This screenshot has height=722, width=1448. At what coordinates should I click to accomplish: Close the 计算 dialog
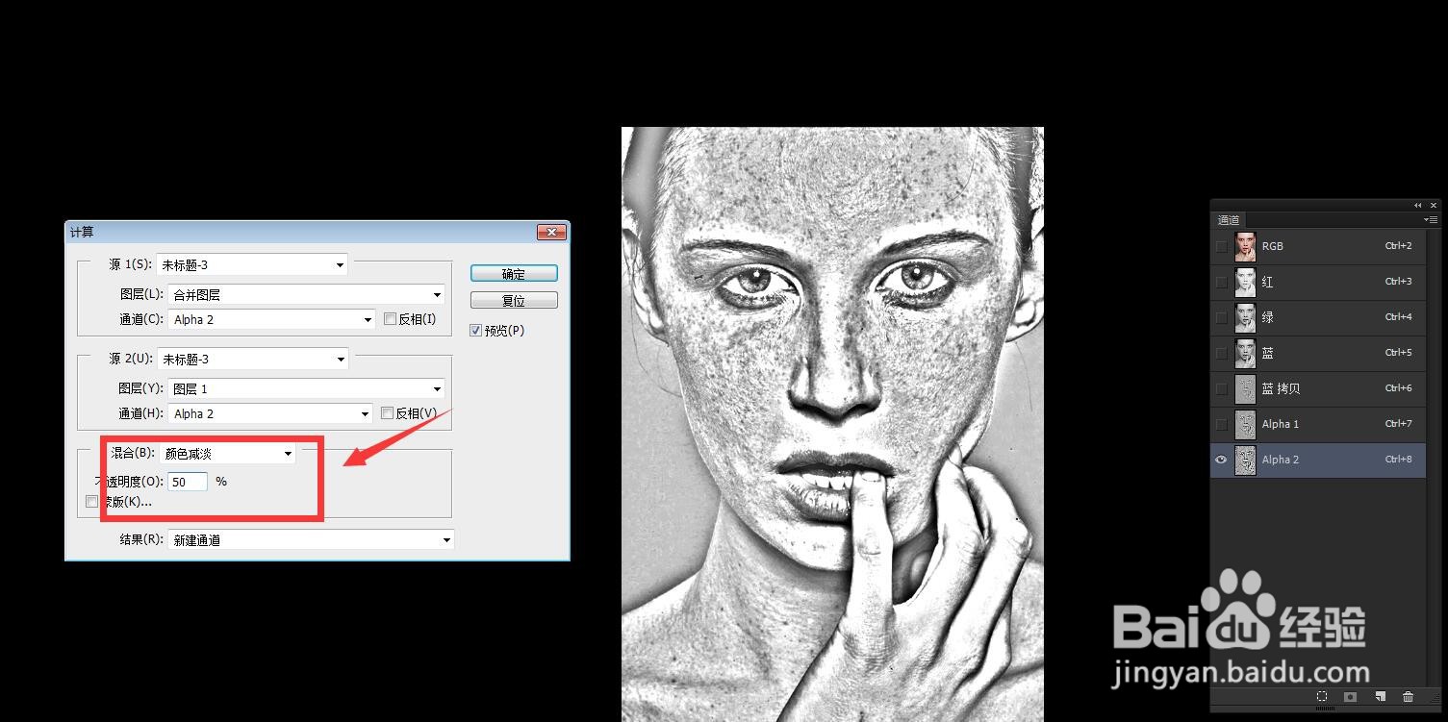550,232
